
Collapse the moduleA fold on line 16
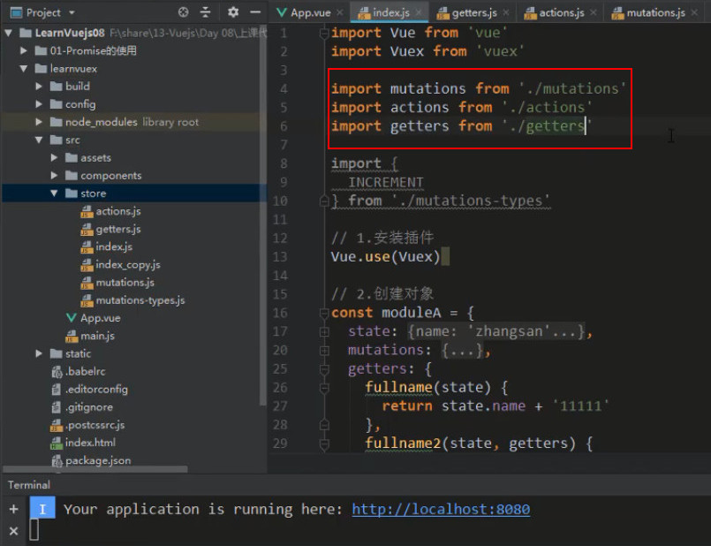click(324, 313)
